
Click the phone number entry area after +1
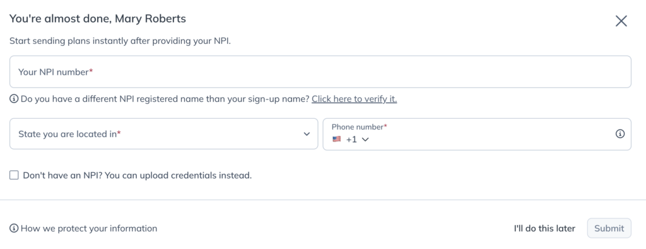[490, 140]
